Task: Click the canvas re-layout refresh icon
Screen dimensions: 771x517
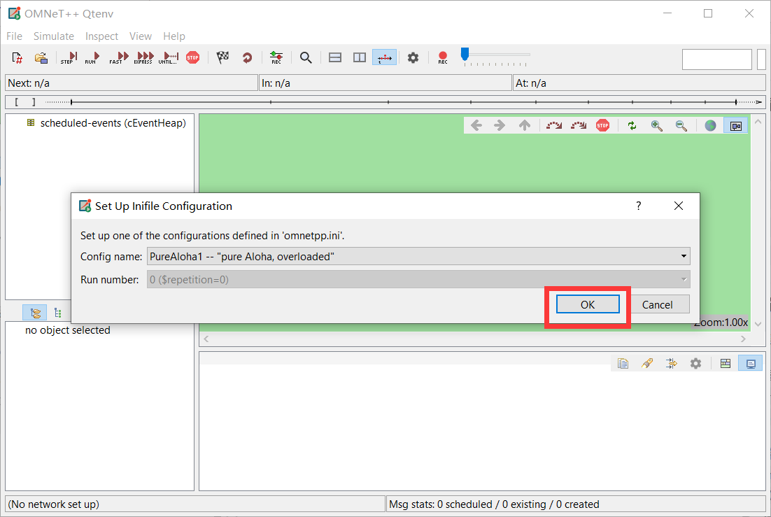Action: point(632,125)
